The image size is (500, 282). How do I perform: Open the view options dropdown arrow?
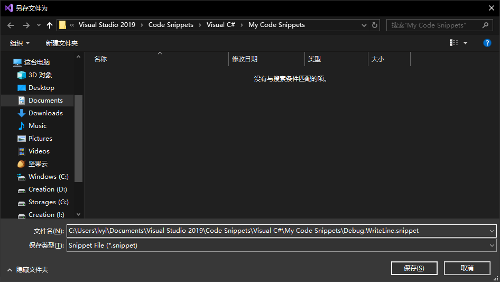pyautogui.click(x=466, y=43)
